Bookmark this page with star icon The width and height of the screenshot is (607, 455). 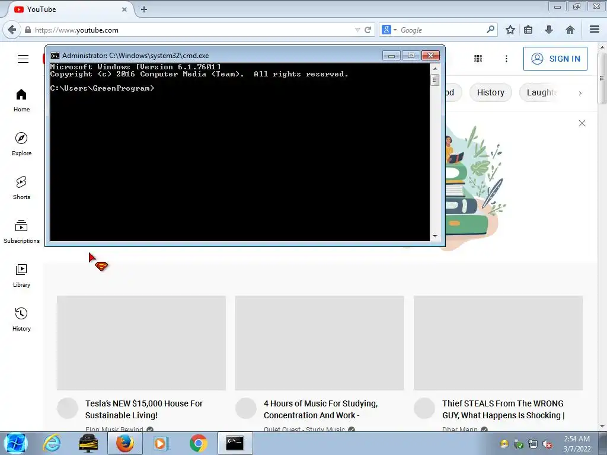pyautogui.click(x=510, y=30)
